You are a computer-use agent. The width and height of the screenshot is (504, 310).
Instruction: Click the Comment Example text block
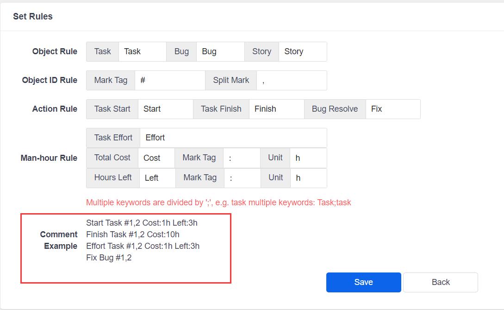(x=143, y=240)
